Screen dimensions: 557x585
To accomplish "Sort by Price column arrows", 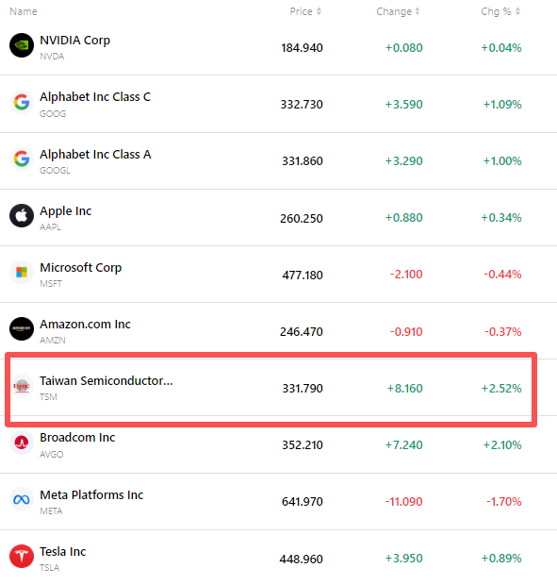I will point(319,11).
